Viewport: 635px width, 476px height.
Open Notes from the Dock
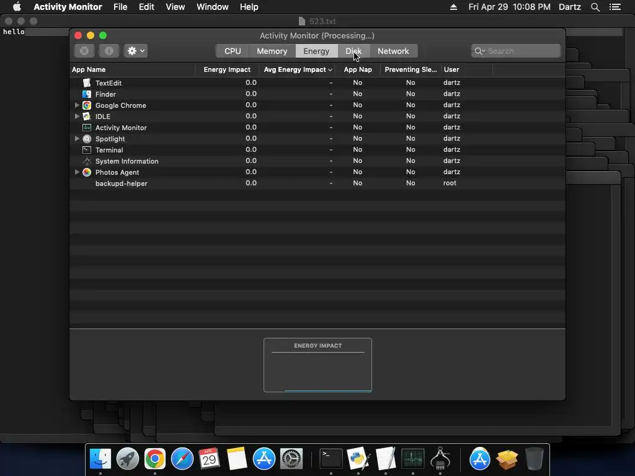236,459
